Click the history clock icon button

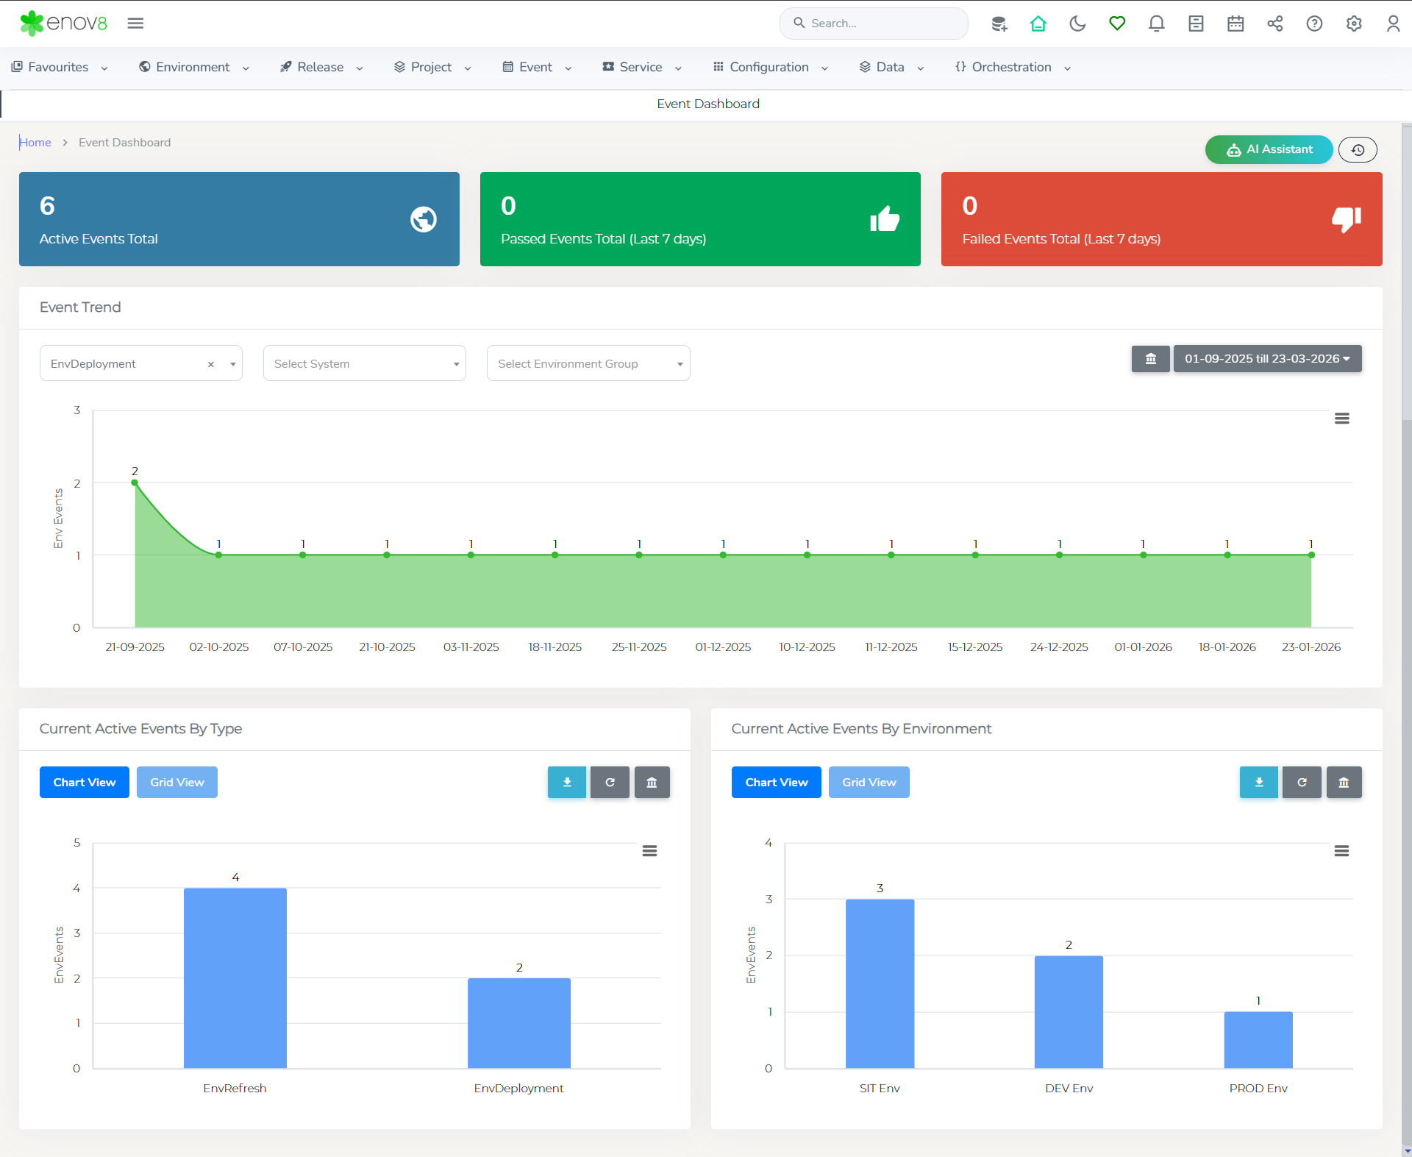(x=1358, y=149)
